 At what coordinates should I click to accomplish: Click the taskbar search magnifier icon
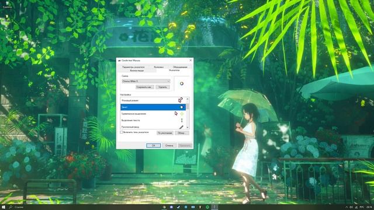(11, 207)
